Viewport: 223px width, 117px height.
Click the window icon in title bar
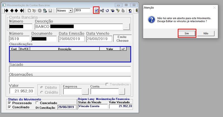pos(4,5)
